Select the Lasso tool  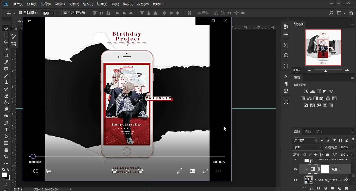6,42
